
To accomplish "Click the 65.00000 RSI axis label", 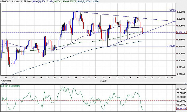I will tap(181, 89).
